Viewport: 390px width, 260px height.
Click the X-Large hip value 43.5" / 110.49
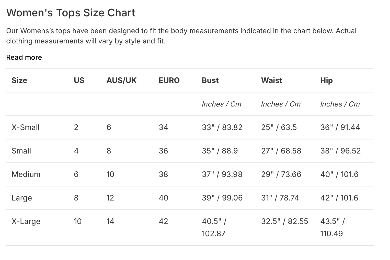tap(332, 227)
